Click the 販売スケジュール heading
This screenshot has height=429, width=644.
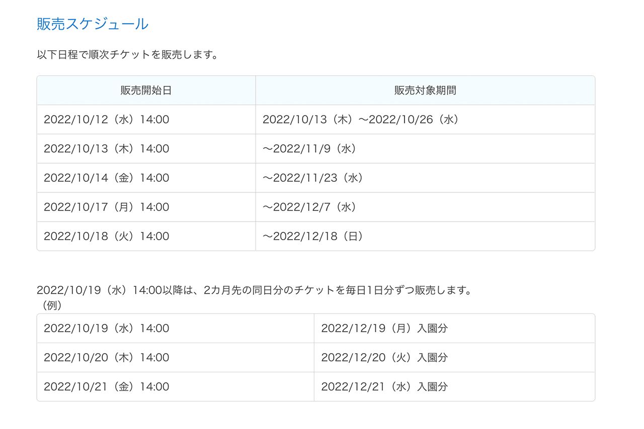tap(93, 24)
